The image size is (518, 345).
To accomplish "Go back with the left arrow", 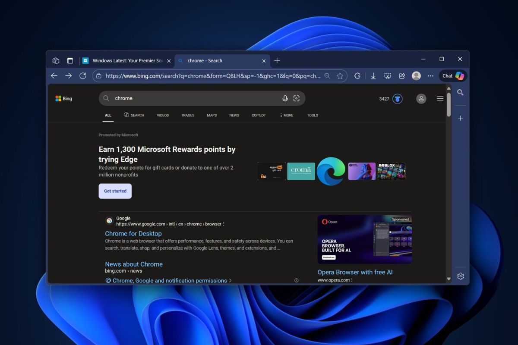I will [x=54, y=76].
